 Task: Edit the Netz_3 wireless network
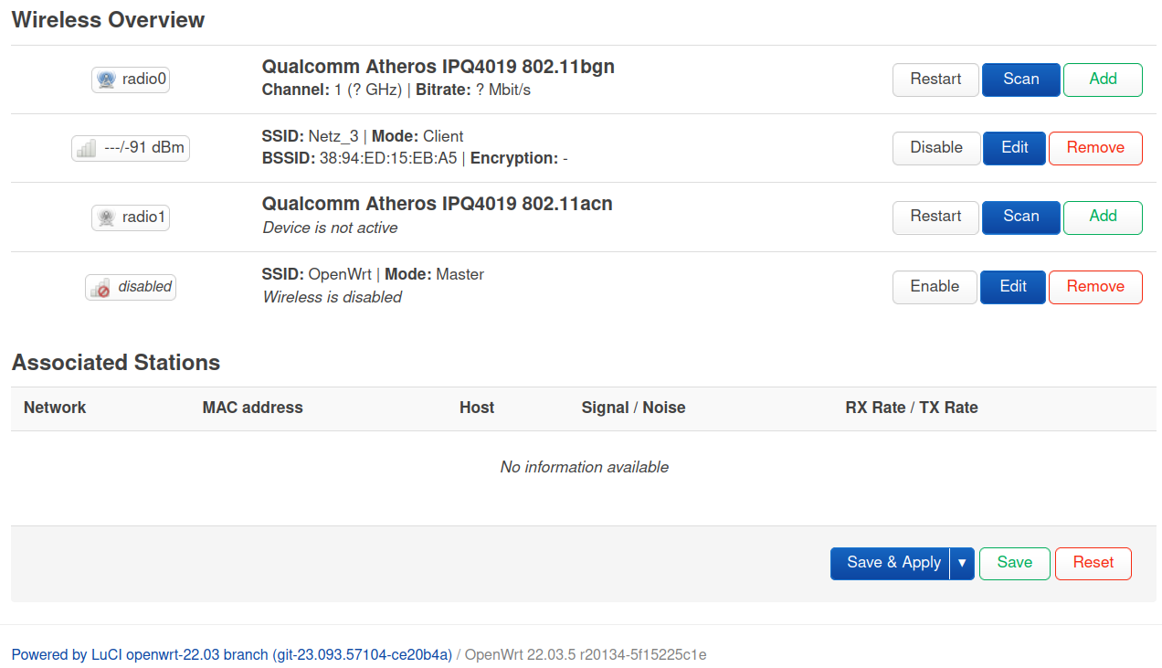point(1014,148)
